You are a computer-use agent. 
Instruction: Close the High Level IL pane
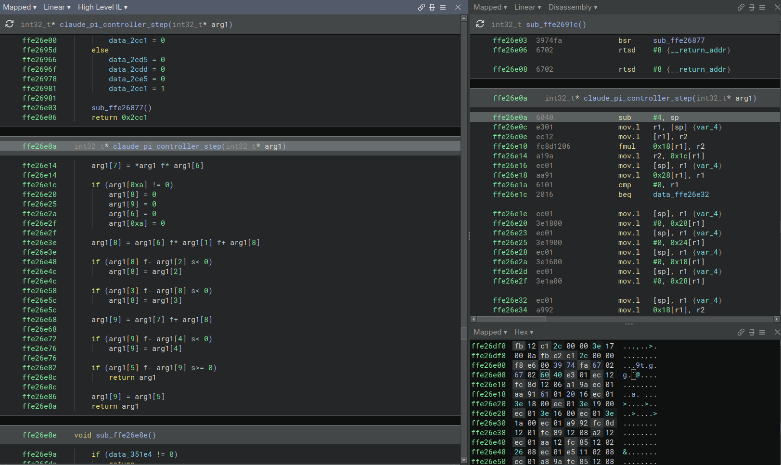click(458, 7)
